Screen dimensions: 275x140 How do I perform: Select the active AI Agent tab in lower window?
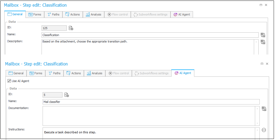pyautogui.click(x=183, y=73)
